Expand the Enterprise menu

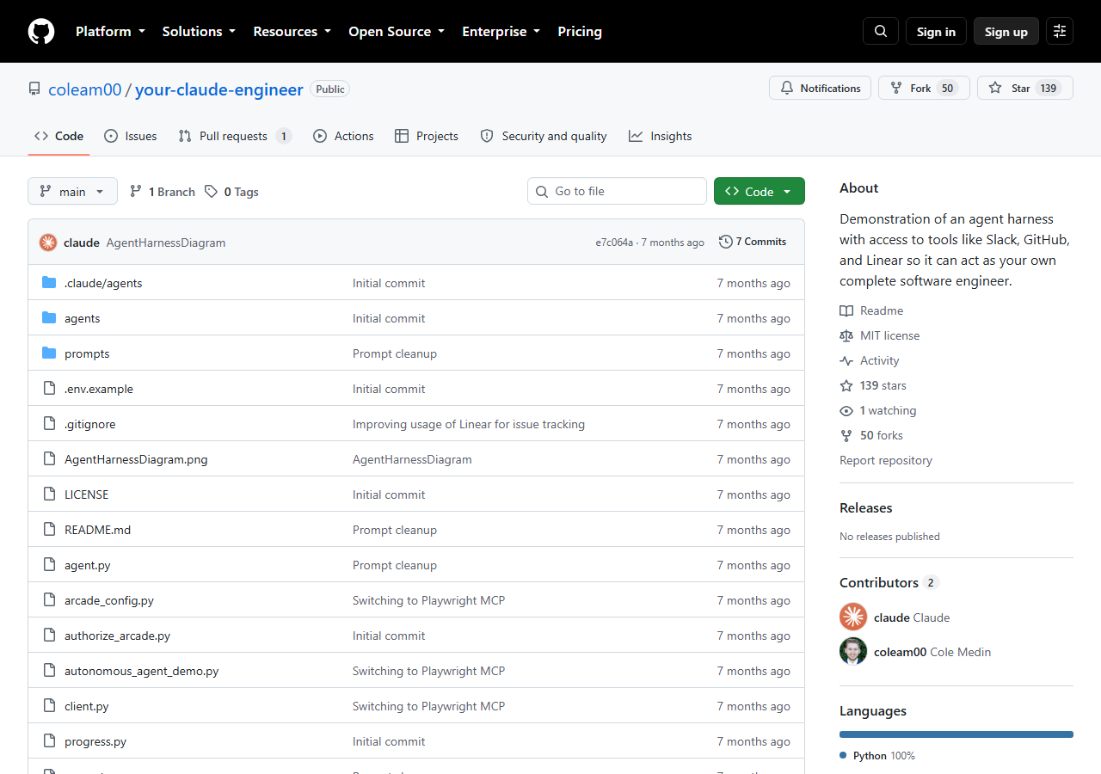point(501,31)
